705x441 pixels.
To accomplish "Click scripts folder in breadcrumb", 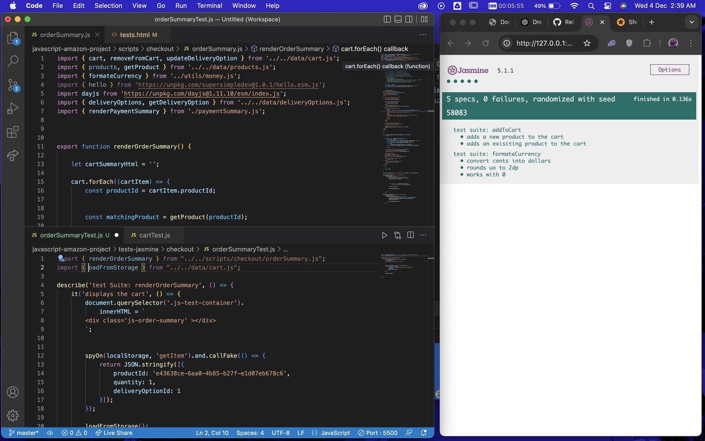I will coord(129,49).
